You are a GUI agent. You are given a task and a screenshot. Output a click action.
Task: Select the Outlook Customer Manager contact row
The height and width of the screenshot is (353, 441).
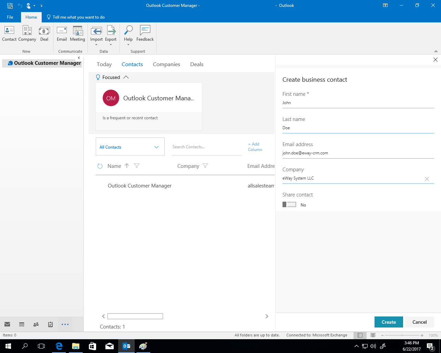(185, 186)
